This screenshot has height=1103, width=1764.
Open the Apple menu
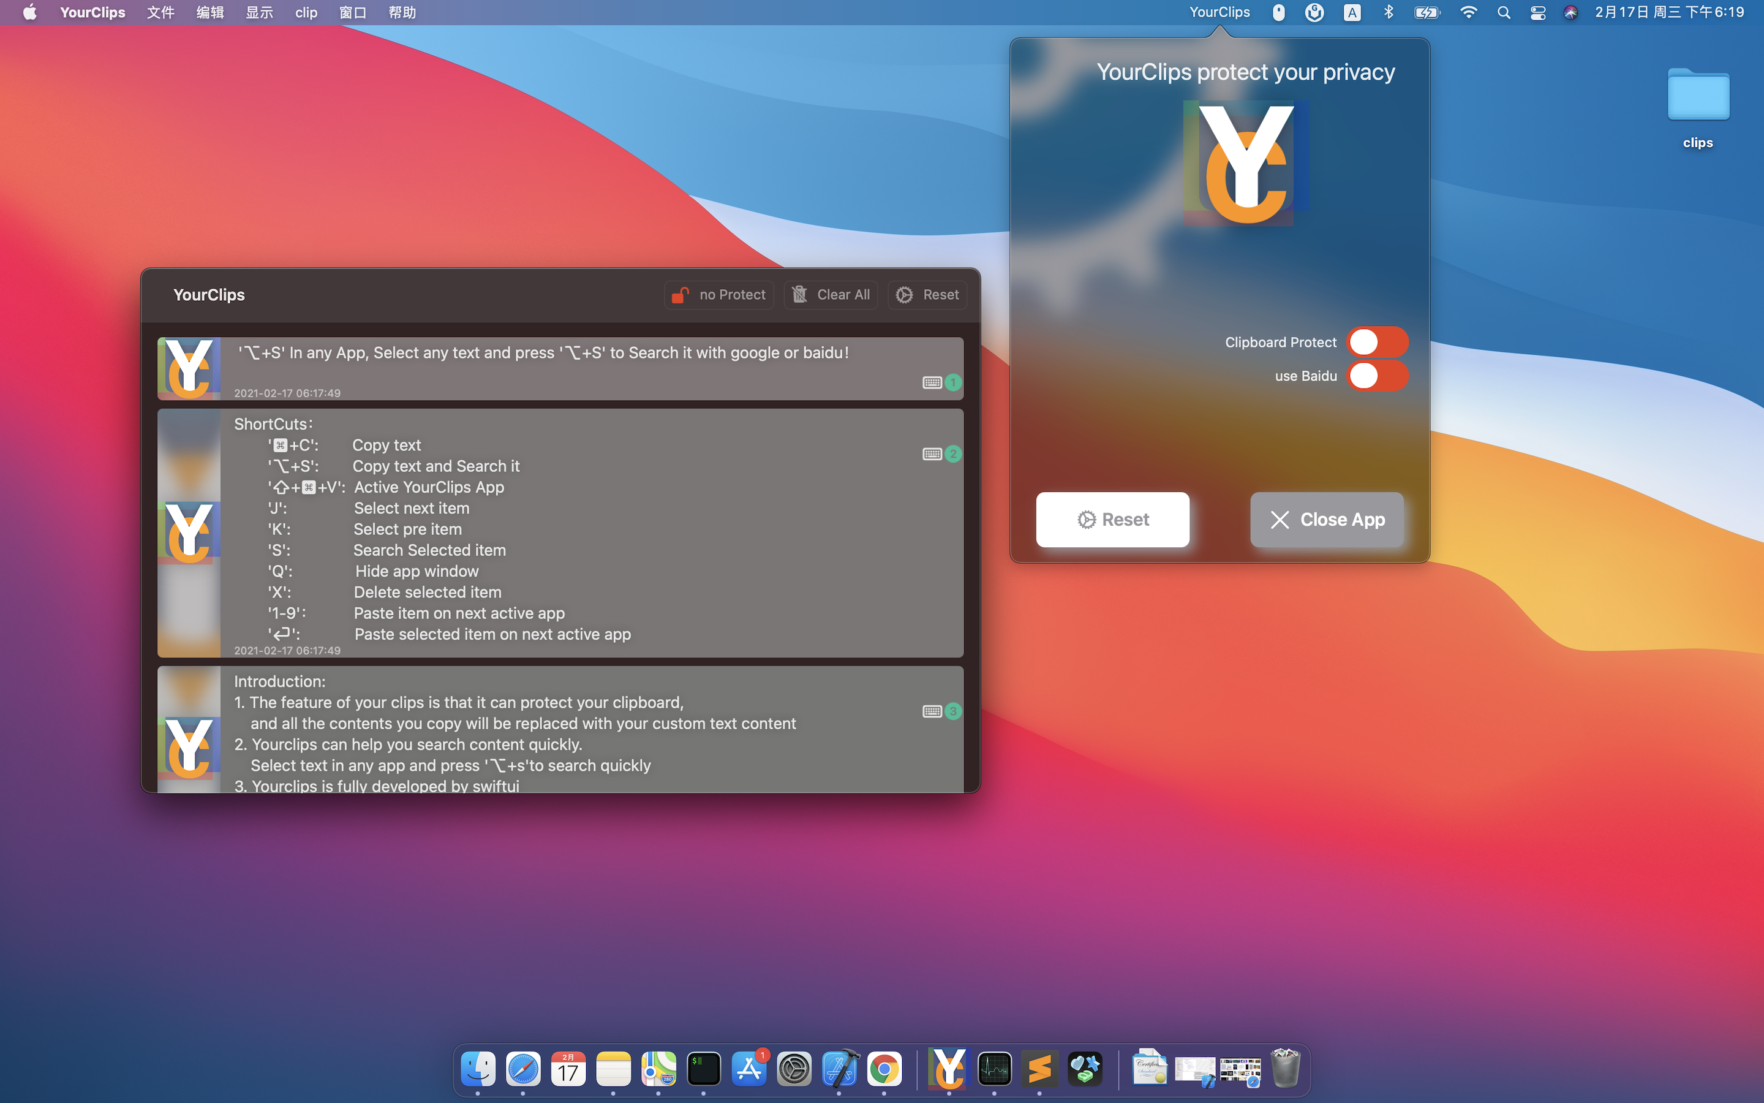30,12
